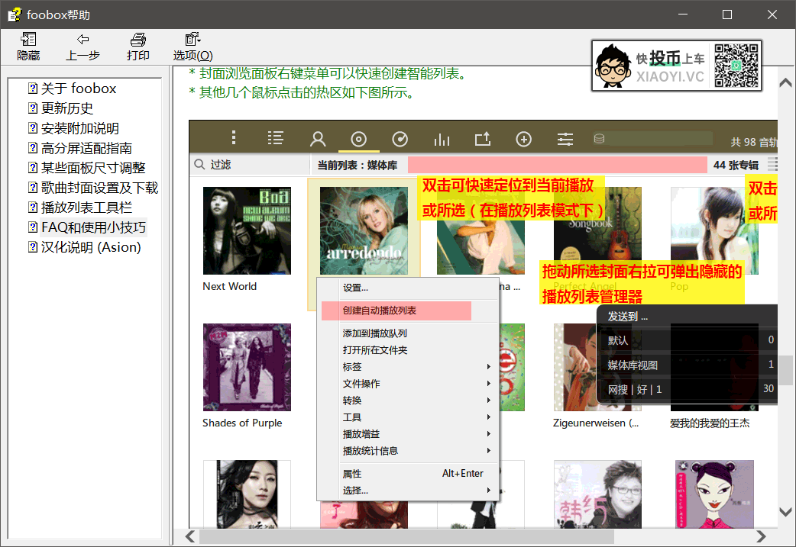This screenshot has height=547, width=796.
Task: Click the sliders equalizer settings icon
Action: coord(565,139)
